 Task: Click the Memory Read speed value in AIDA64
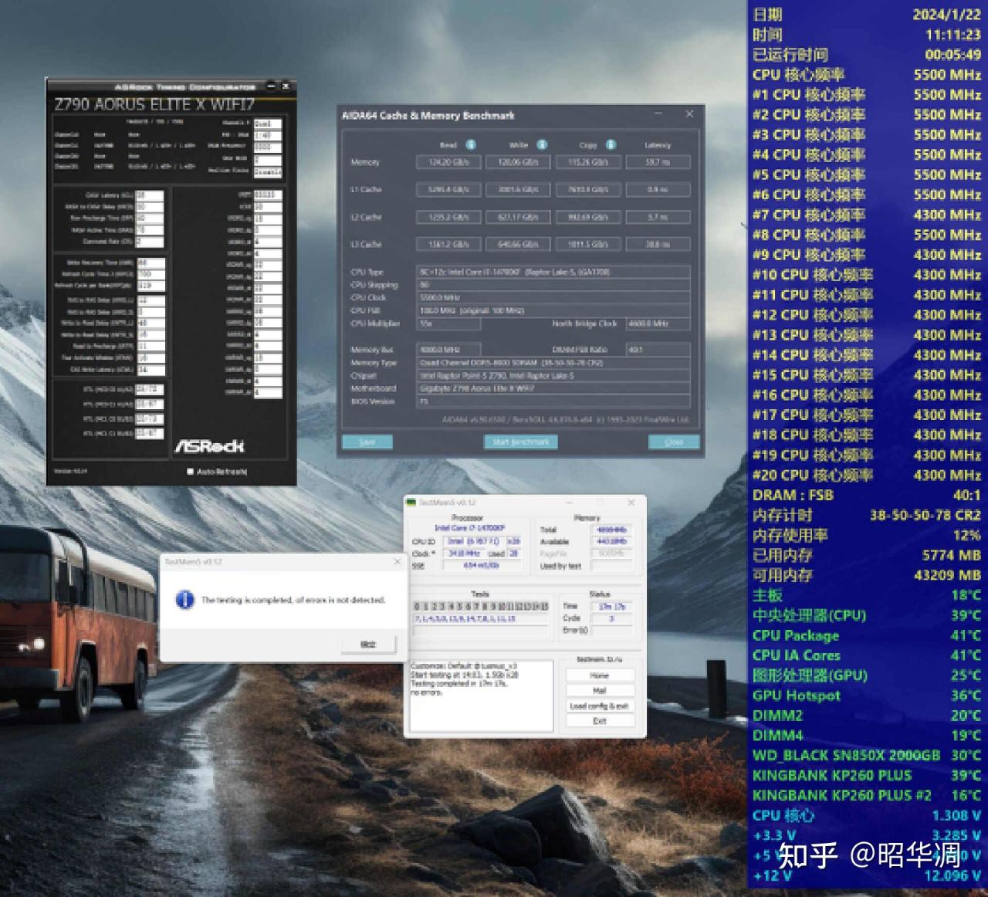[448, 162]
